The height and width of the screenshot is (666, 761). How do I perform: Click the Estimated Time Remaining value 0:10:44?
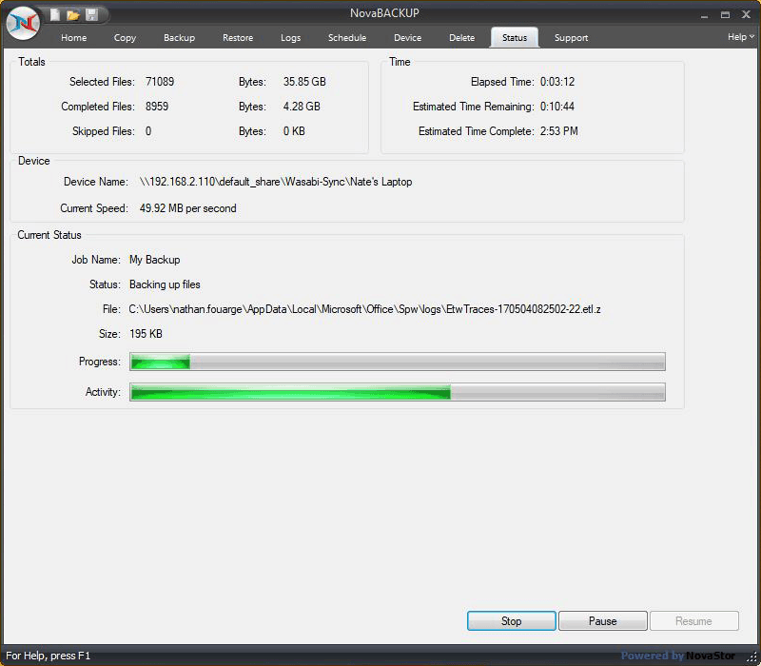557,107
